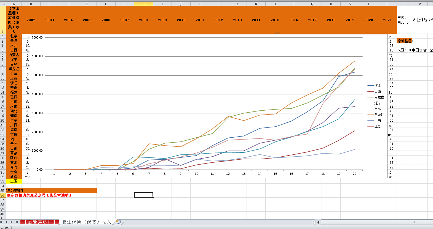Select the 黑龙江 province cell in column A
Screen dimensions: 433x229
pyautogui.click(x=14, y=69)
